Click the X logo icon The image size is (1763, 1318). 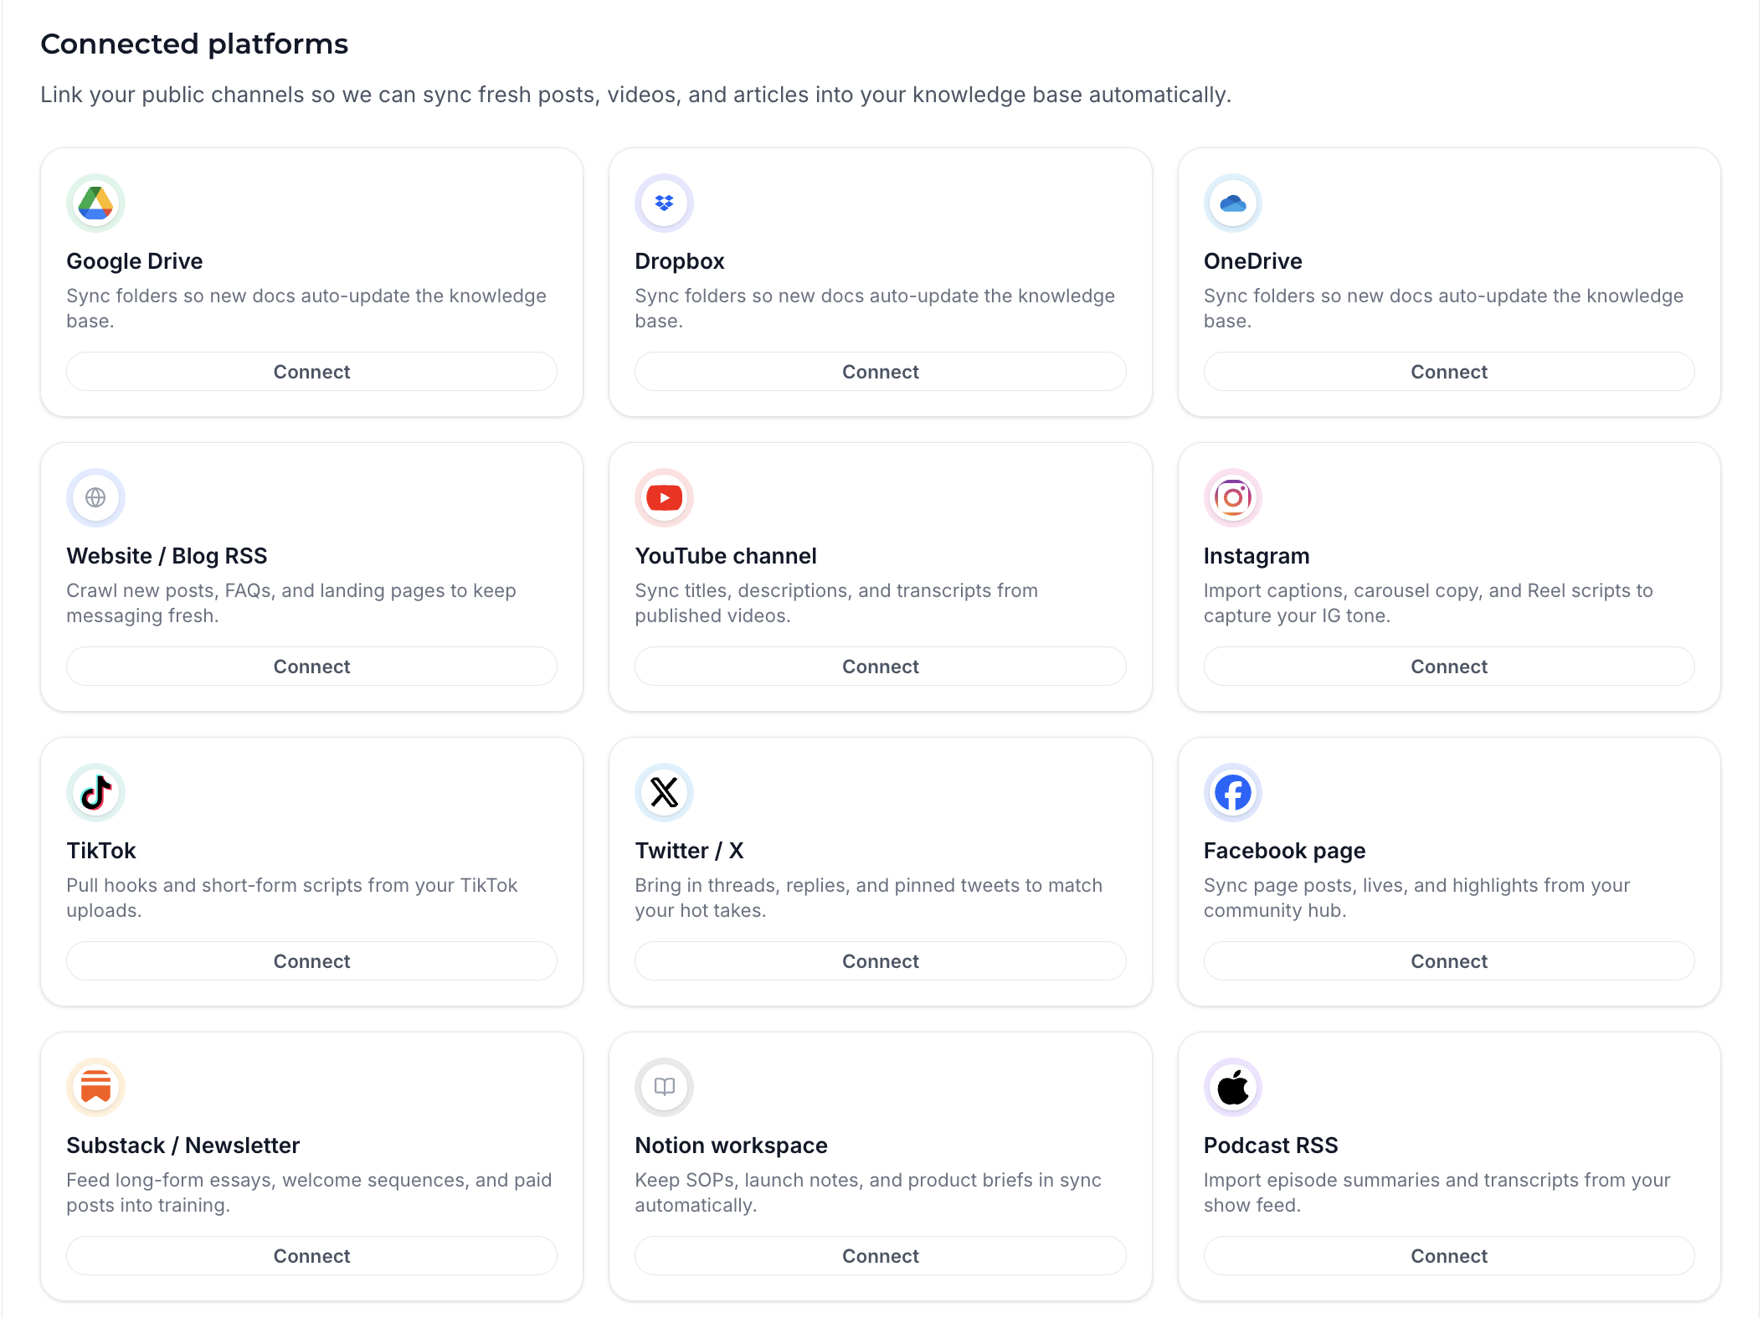coord(664,792)
